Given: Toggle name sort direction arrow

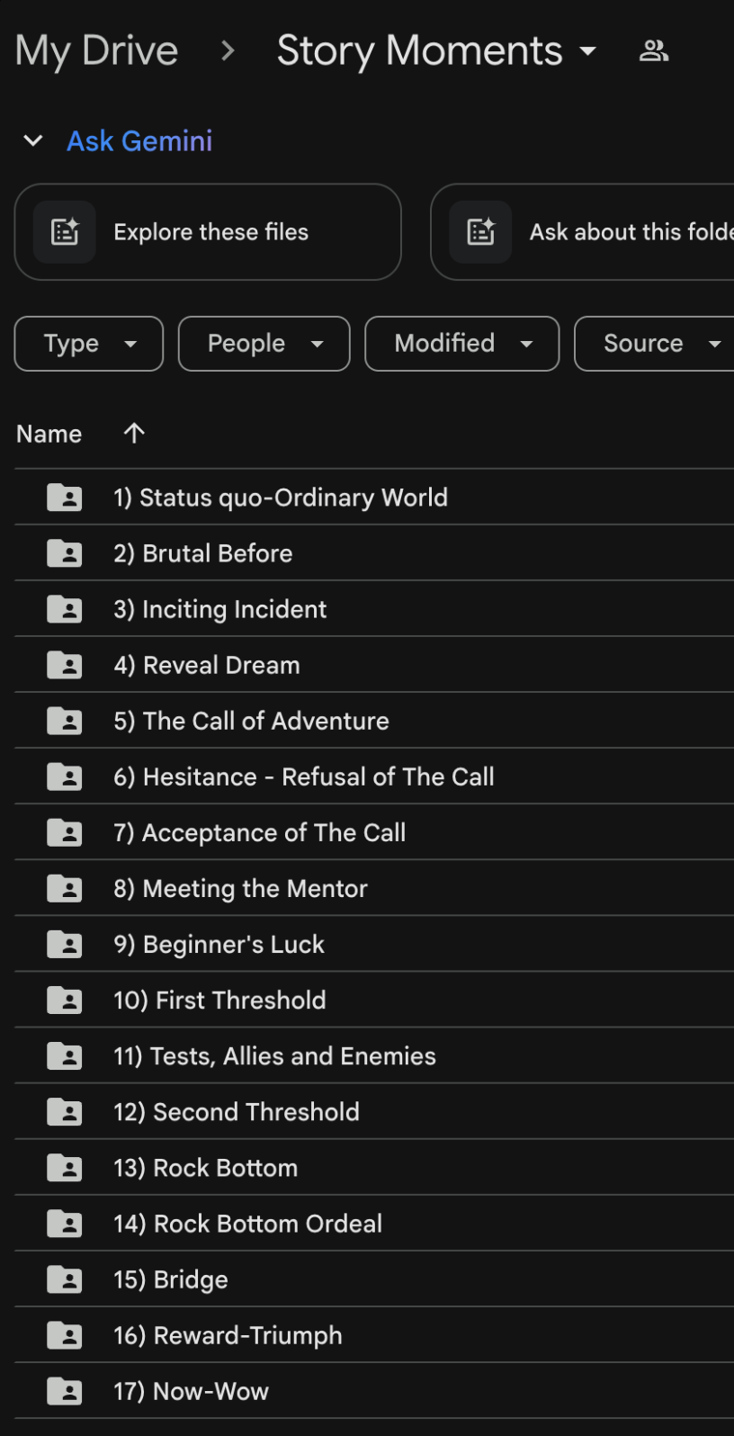Looking at the screenshot, I should coord(134,434).
